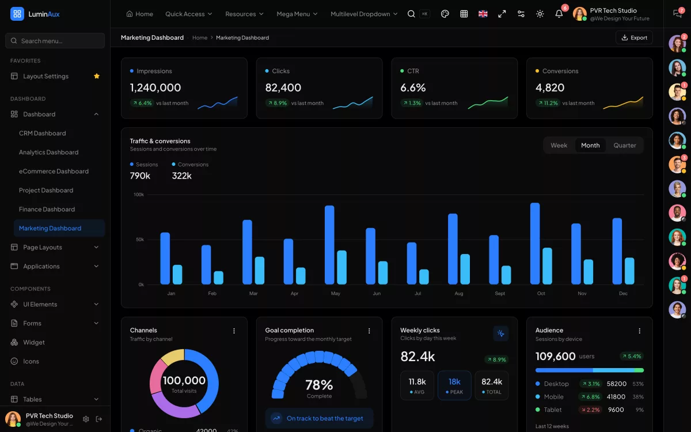The width and height of the screenshot is (691, 432).
Task: Open Finance Dashboard from sidebar
Action: coord(59,209)
